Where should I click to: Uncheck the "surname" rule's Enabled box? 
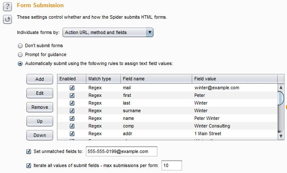pyautogui.click(x=72, y=111)
